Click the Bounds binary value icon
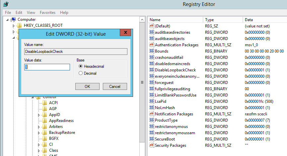 click(x=151, y=51)
